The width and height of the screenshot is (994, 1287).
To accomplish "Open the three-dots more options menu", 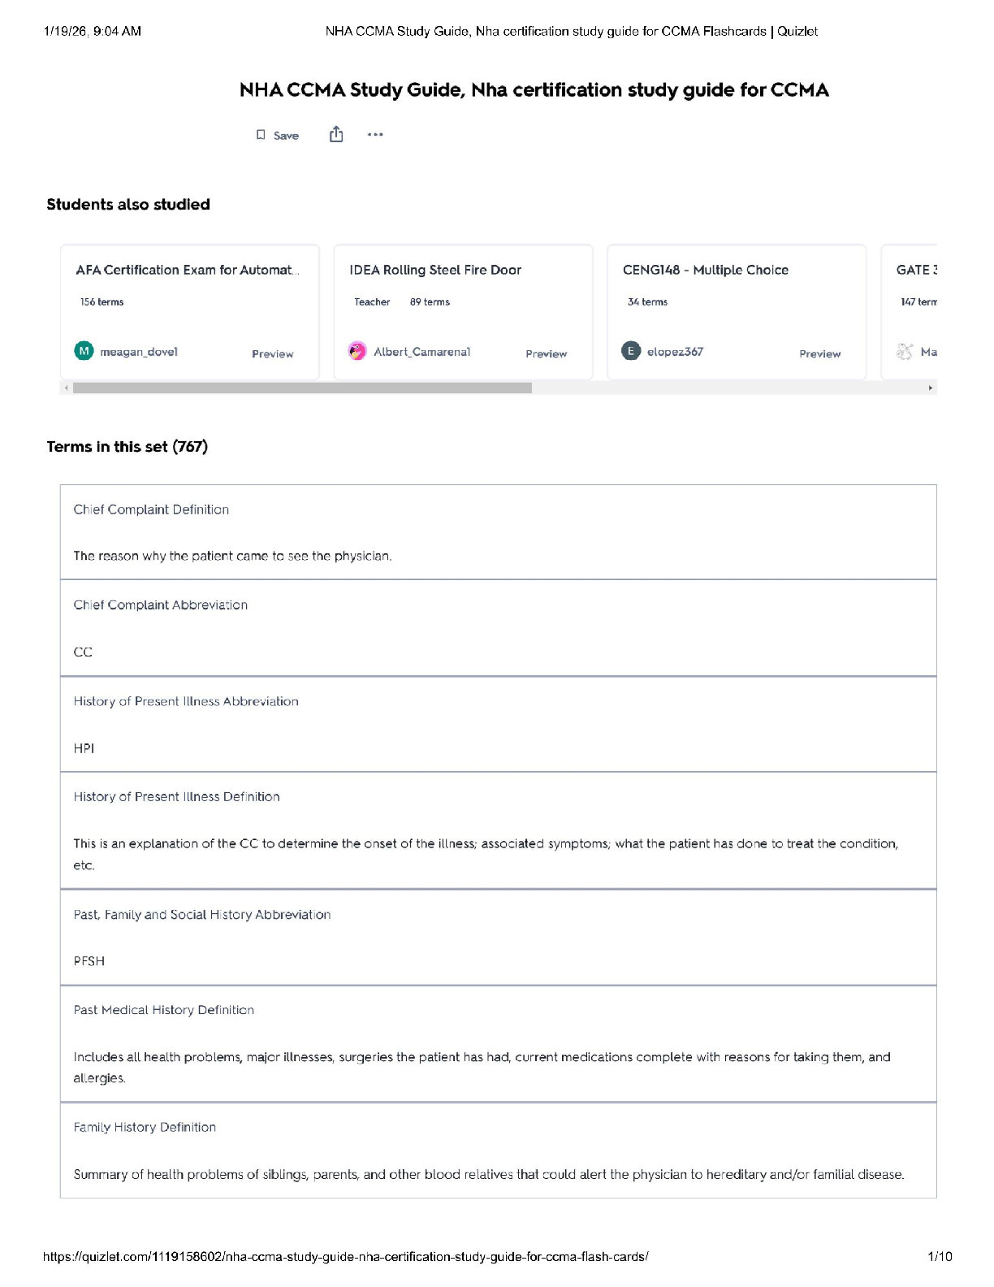I will [x=375, y=135].
